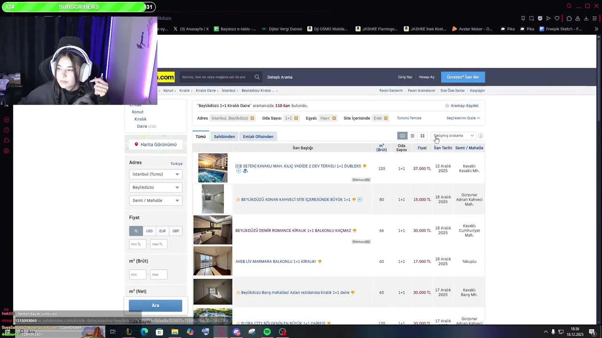Open Spotify from the Windows taskbar
The width and height of the screenshot is (602, 338).
[x=267, y=332]
